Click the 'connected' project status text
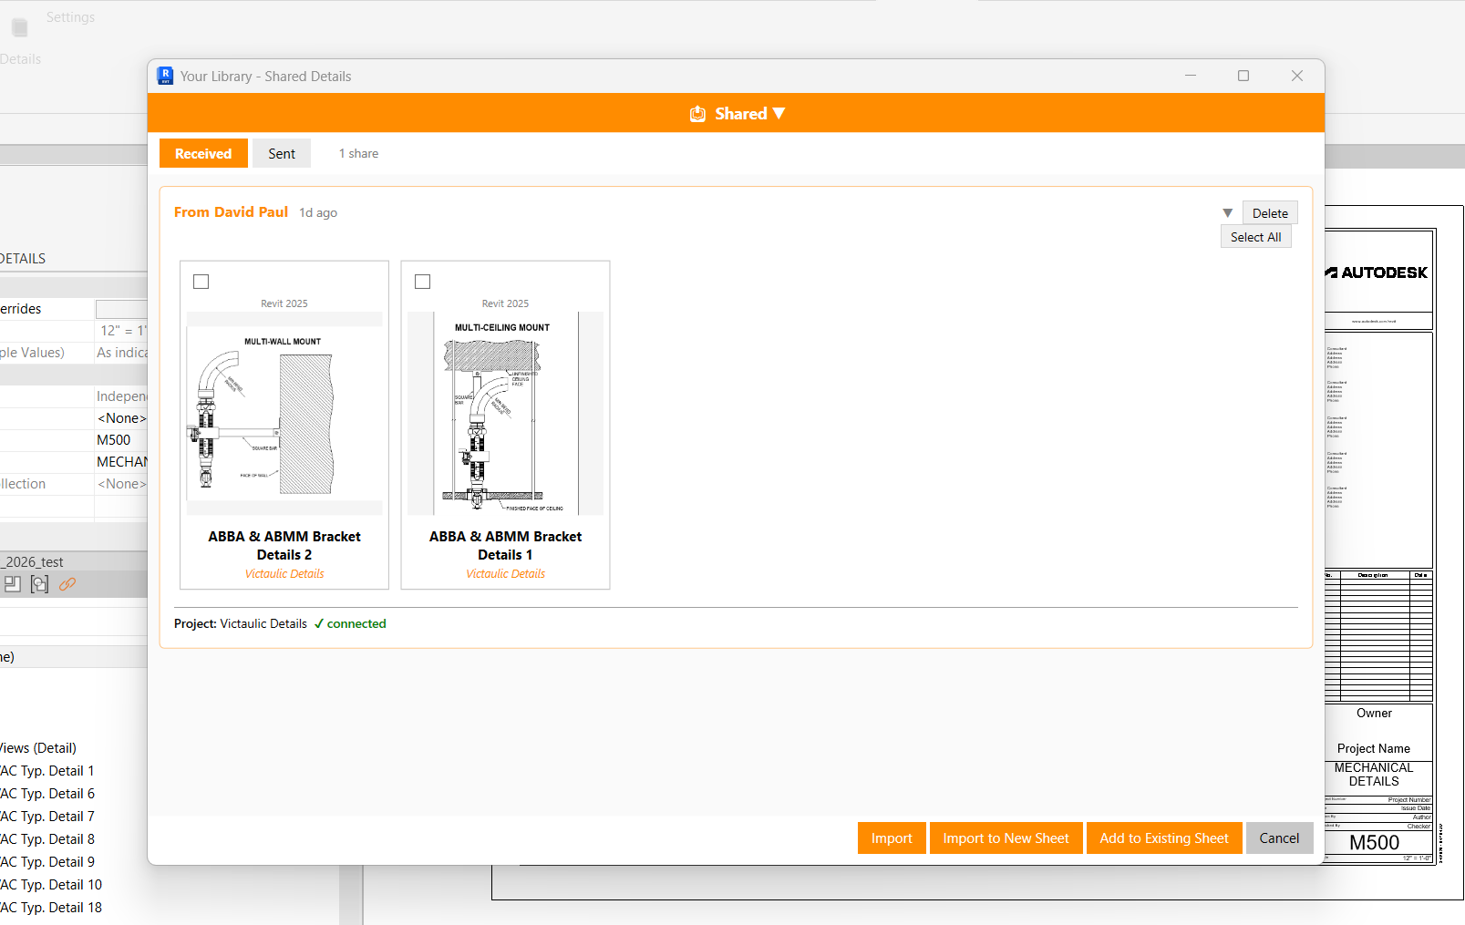 (x=356, y=623)
